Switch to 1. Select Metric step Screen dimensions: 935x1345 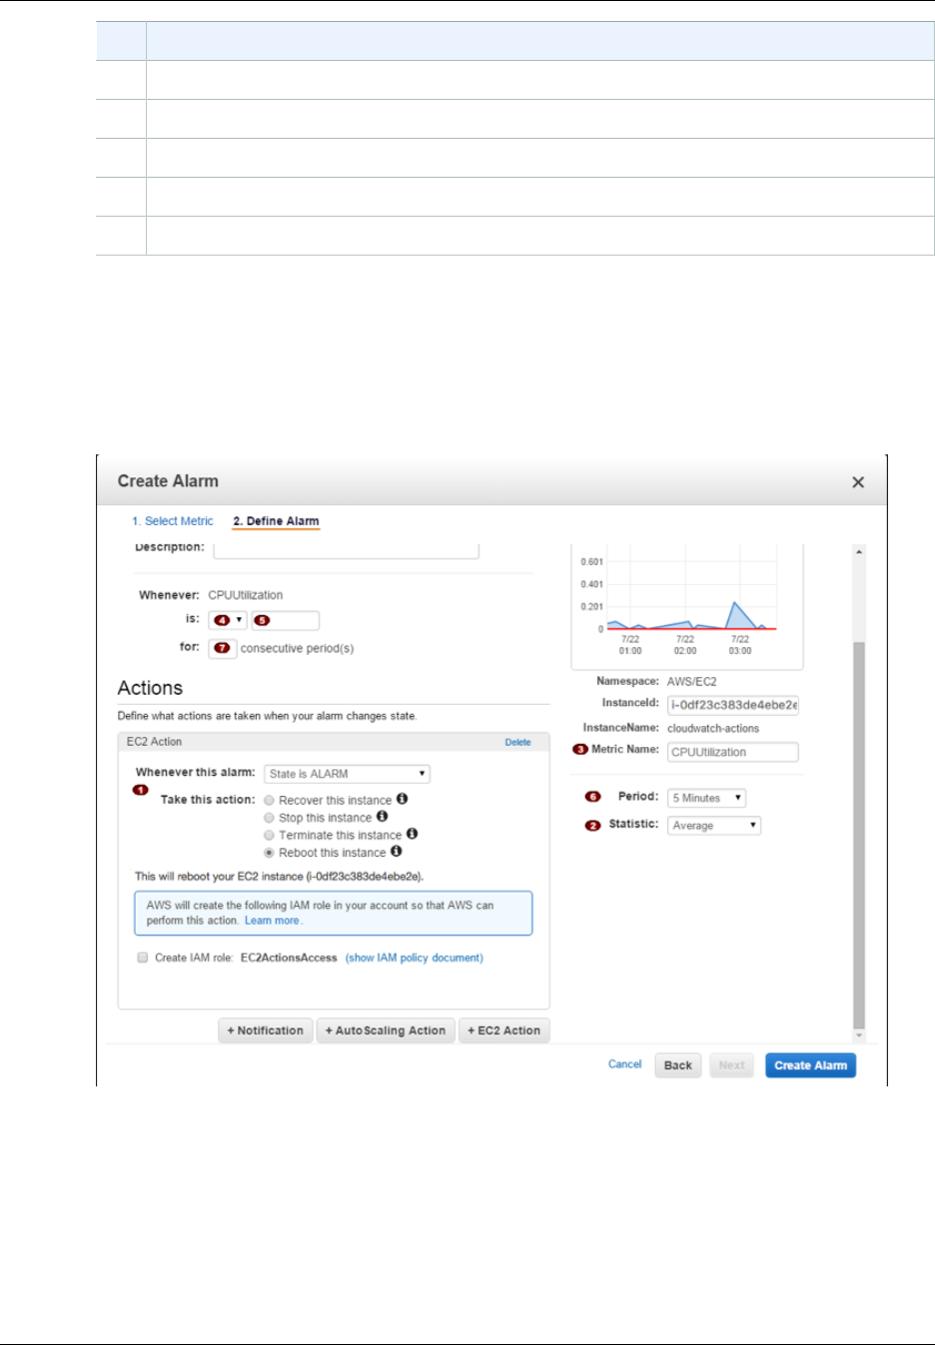(173, 521)
